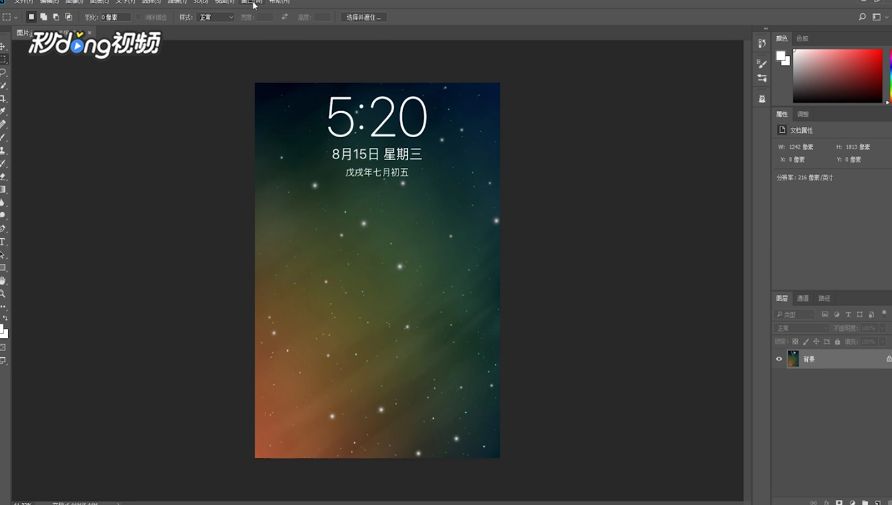This screenshot has height=505, width=892.
Task: Swap width and height icon in options bar
Action: (x=284, y=17)
